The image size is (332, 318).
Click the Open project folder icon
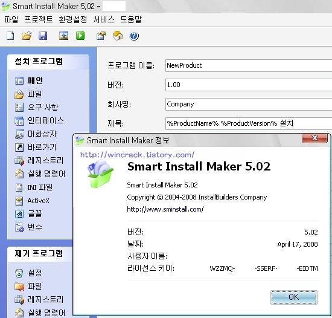click(27, 36)
